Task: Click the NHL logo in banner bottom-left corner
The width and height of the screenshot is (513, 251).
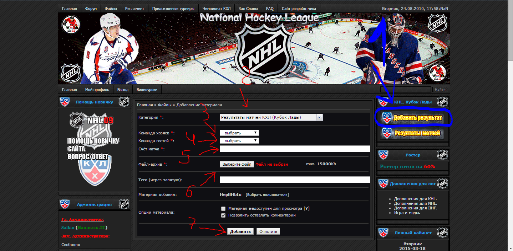Action: 70,74
